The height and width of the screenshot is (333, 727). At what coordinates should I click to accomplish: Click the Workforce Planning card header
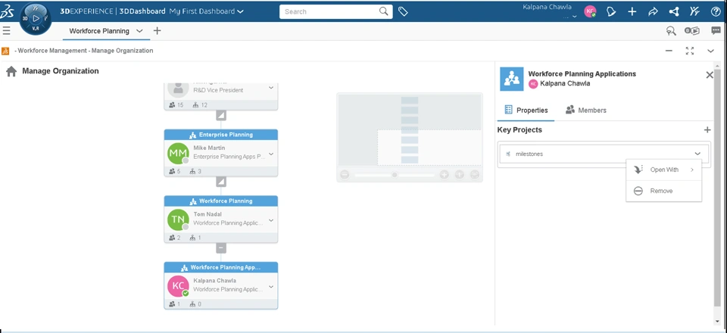pos(220,201)
